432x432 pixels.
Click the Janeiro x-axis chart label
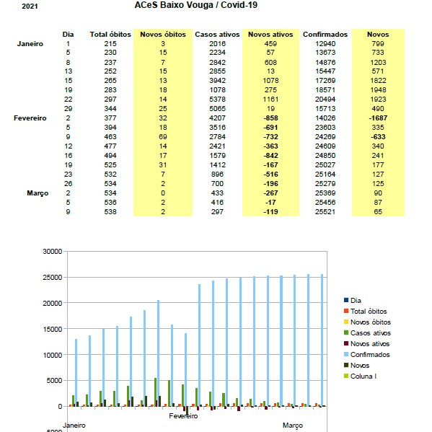coord(74,425)
